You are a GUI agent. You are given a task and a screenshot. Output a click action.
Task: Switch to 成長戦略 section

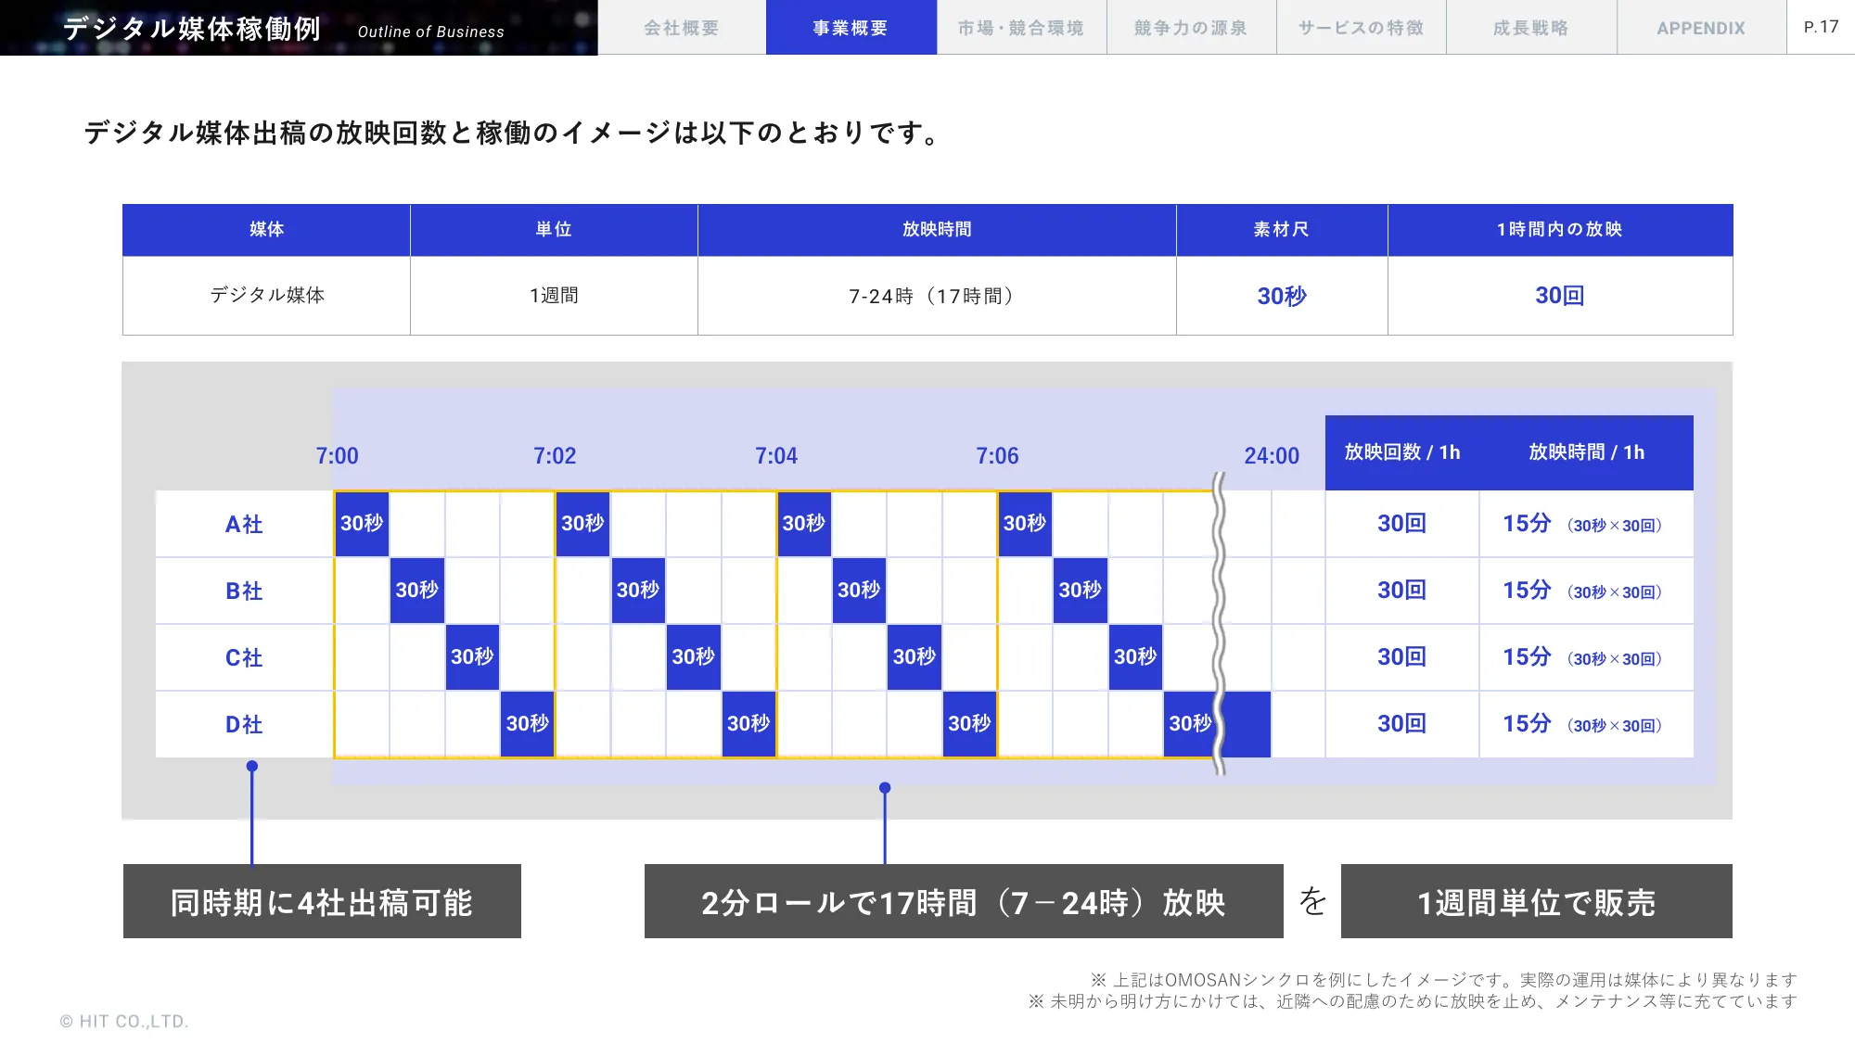[x=1530, y=27]
